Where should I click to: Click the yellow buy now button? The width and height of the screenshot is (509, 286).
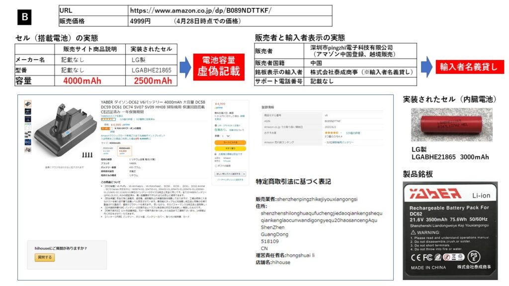[x=230, y=148]
